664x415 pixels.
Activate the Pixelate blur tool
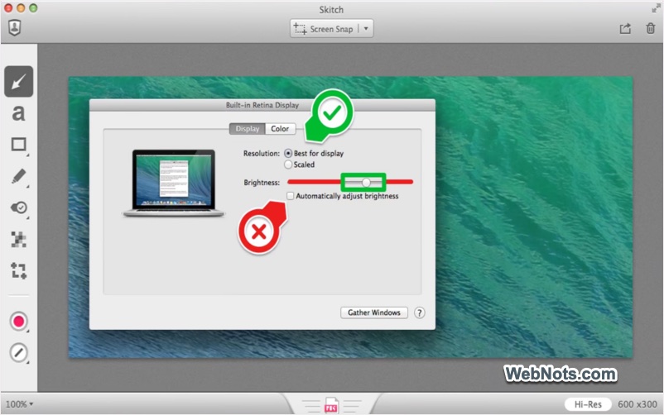19,240
